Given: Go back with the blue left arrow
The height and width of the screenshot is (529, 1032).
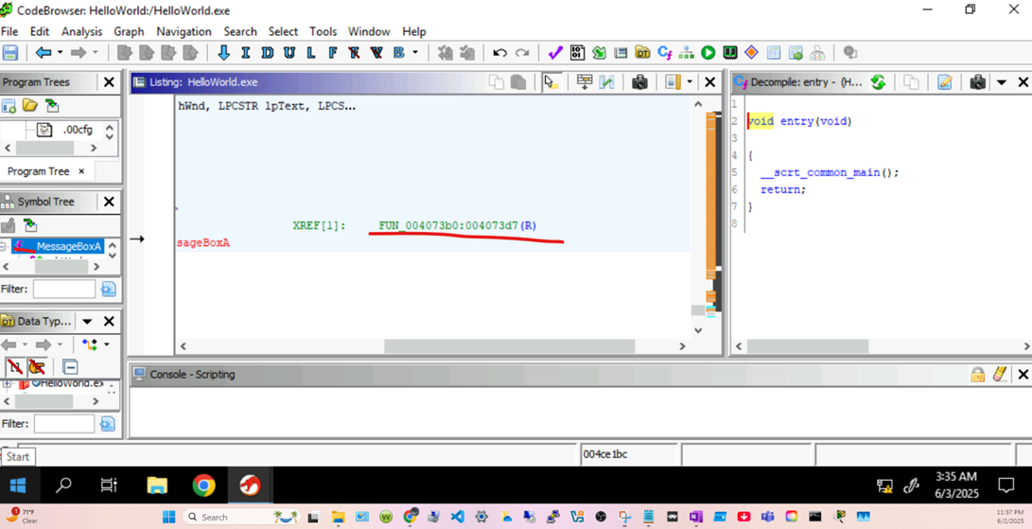Looking at the screenshot, I should tap(44, 53).
